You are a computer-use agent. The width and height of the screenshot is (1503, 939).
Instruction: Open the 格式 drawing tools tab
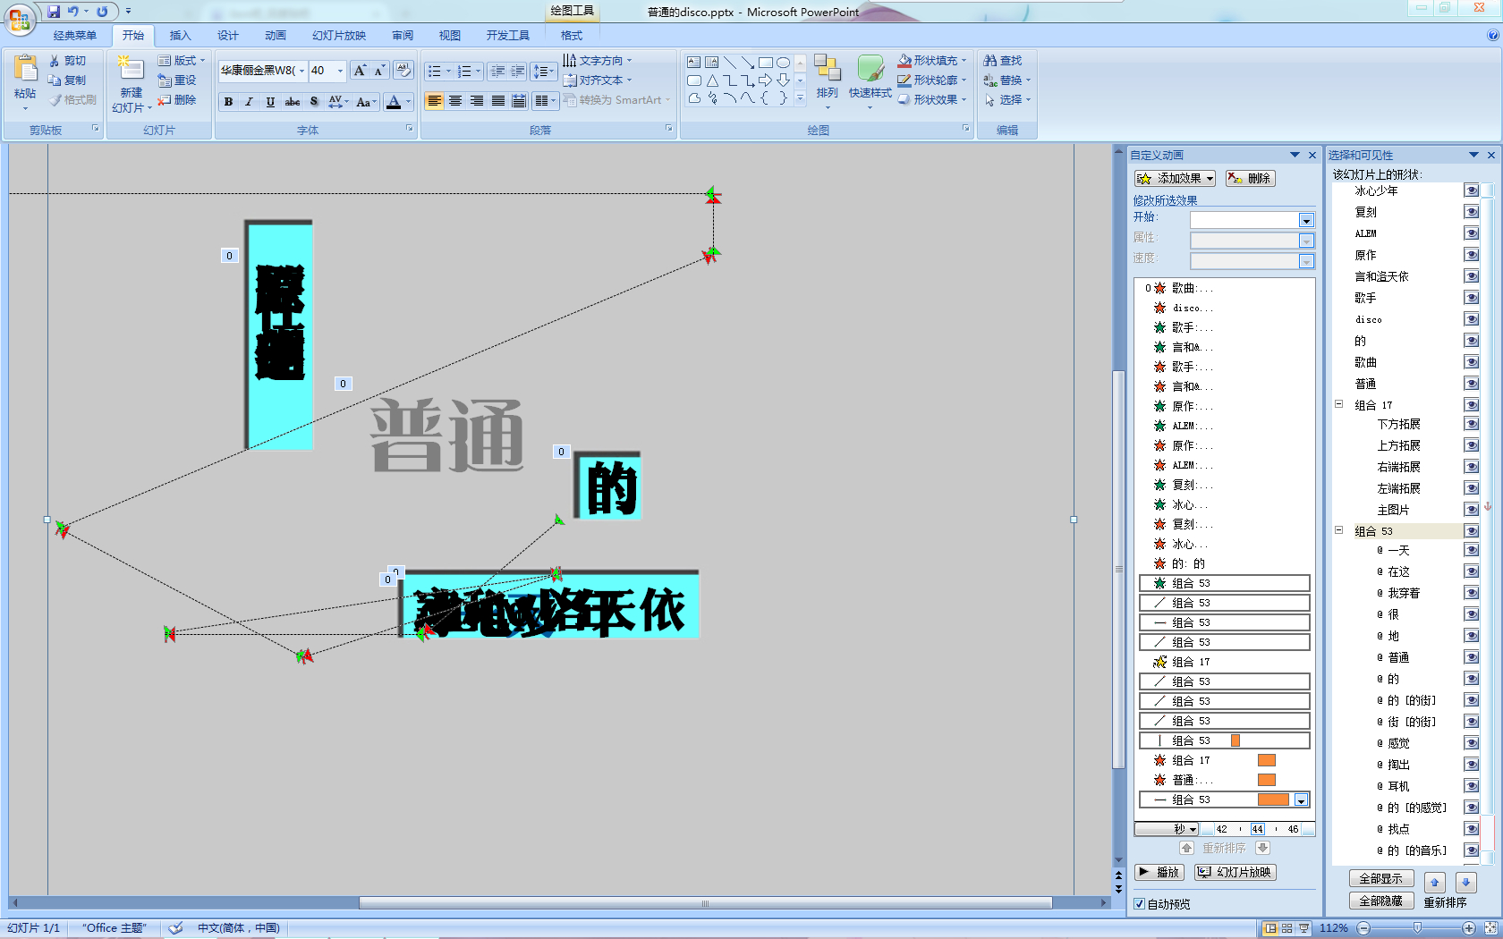572,36
